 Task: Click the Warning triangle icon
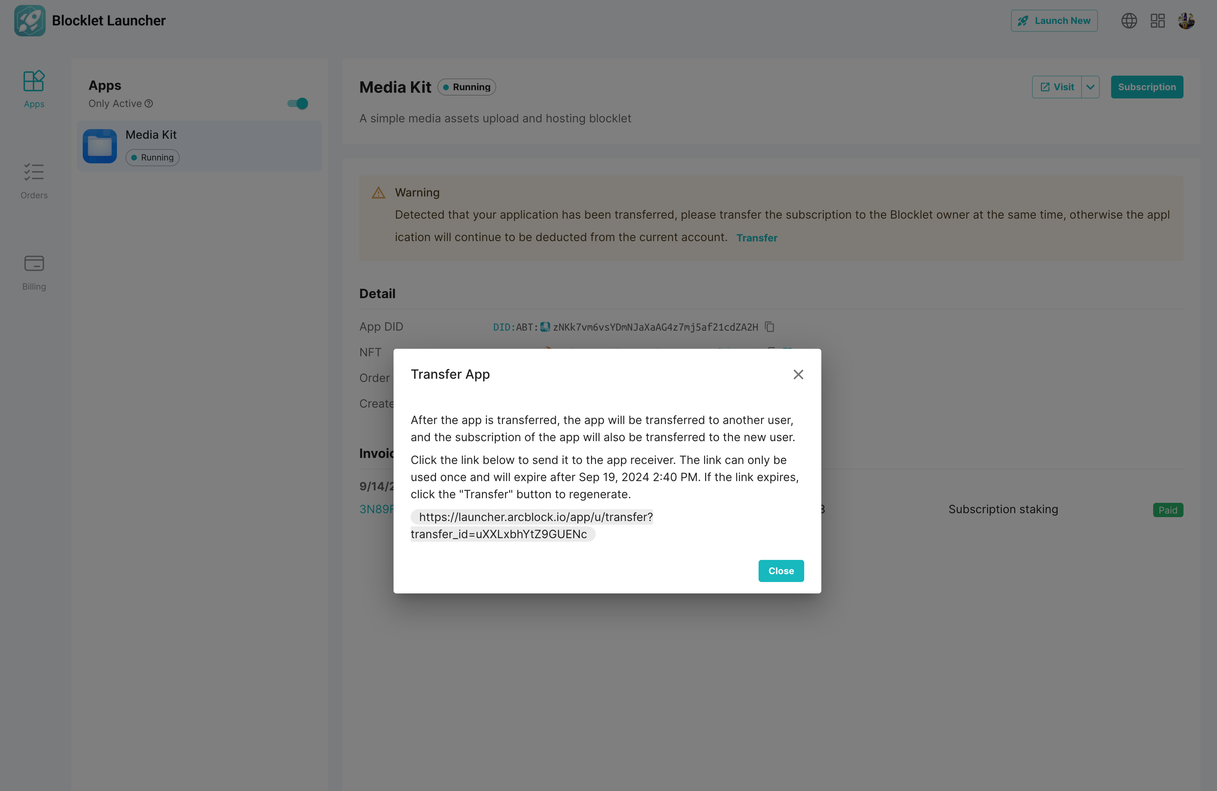(378, 193)
